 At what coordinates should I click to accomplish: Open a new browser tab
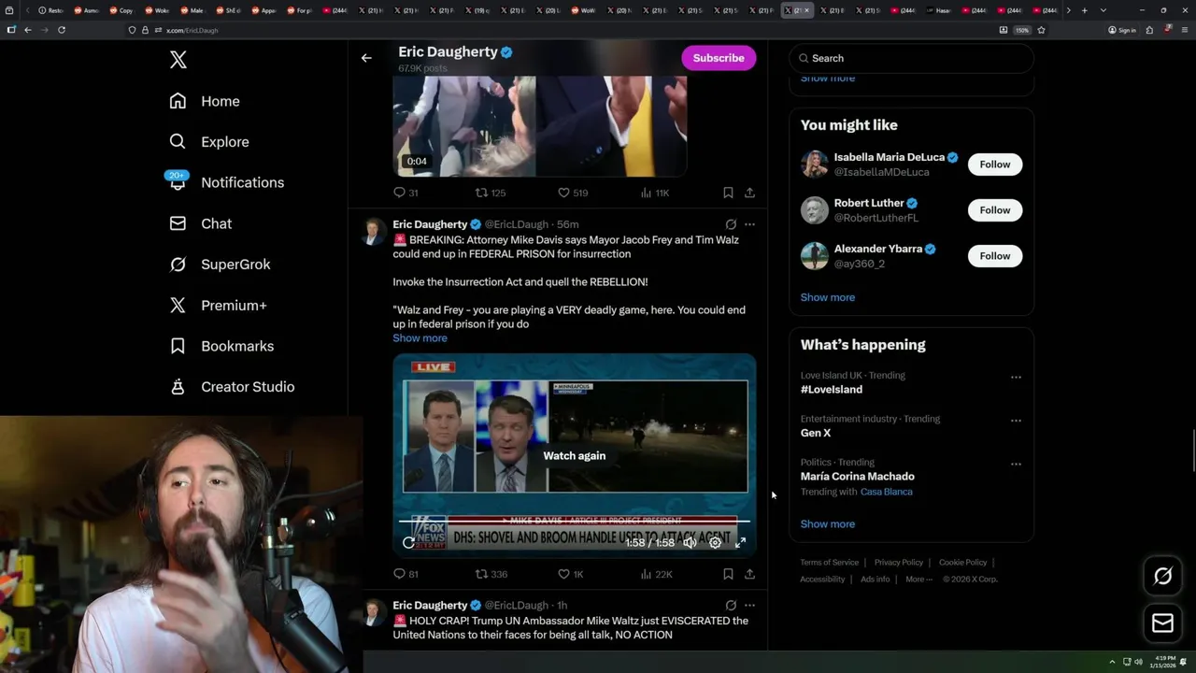[x=1084, y=10]
